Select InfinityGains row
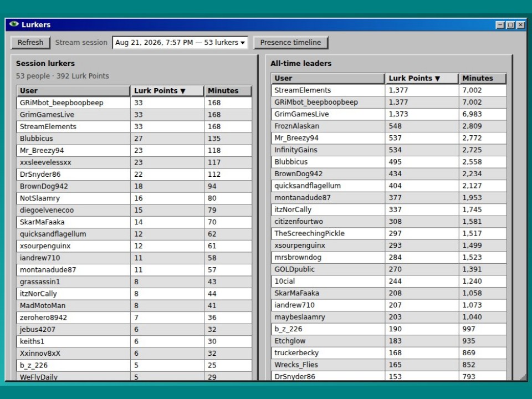The height and width of the screenshot is (399, 532). pos(389,150)
